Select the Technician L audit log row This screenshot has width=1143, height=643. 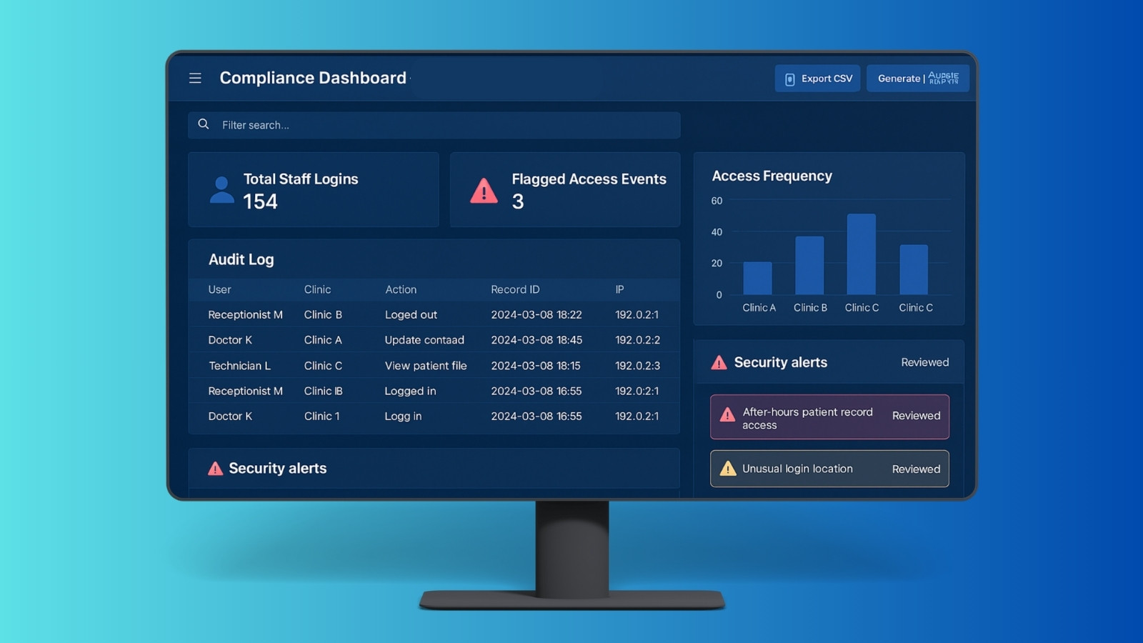click(434, 366)
